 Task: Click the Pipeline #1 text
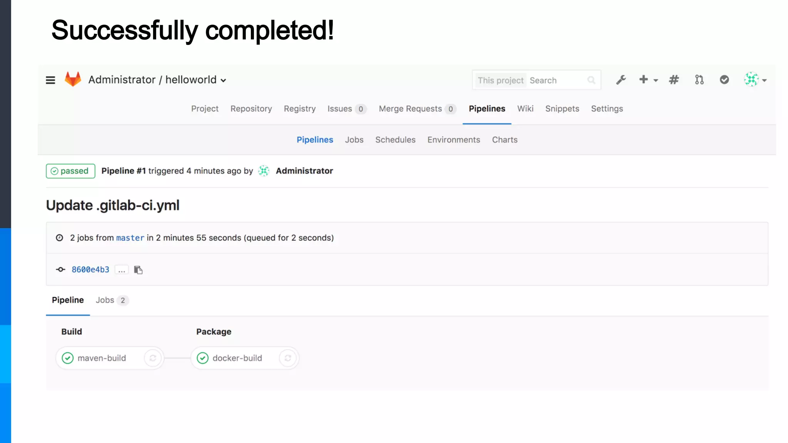point(124,171)
